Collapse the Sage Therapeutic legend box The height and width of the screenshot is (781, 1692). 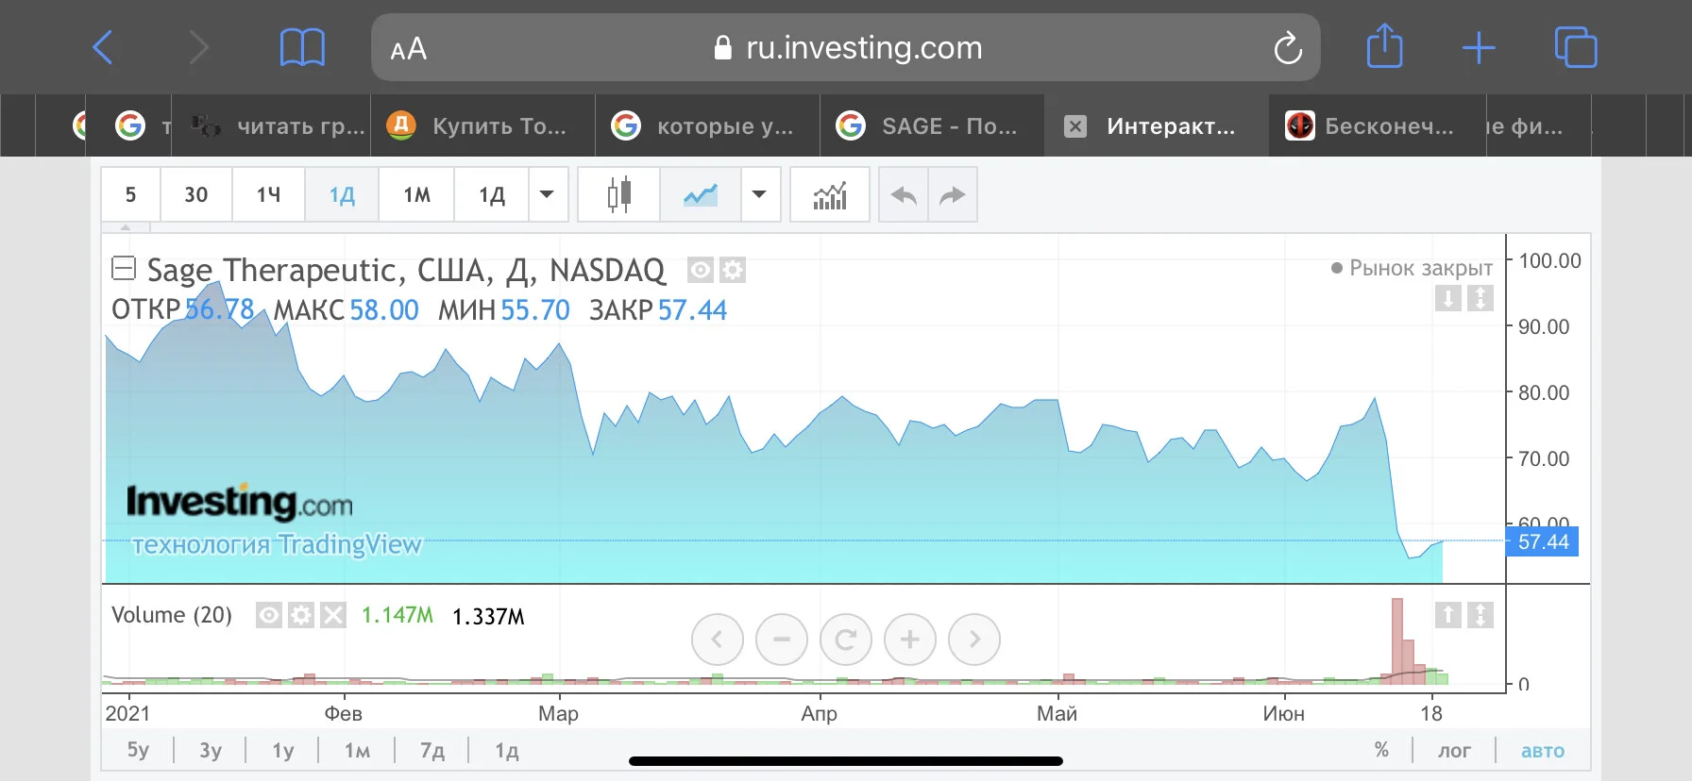[x=124, y=269]
